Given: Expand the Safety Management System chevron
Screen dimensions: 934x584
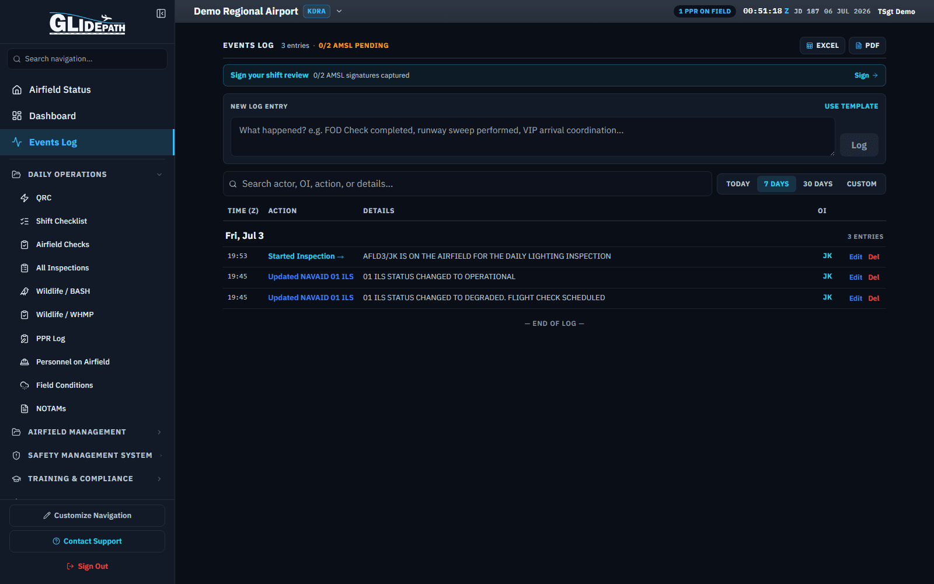Looking at the screenshot, I should (161, 456).
